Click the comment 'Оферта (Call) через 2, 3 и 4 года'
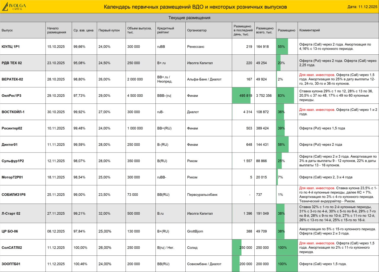This screenshot has width=379, height=272. pyautogui.click(x=326, y=177)
